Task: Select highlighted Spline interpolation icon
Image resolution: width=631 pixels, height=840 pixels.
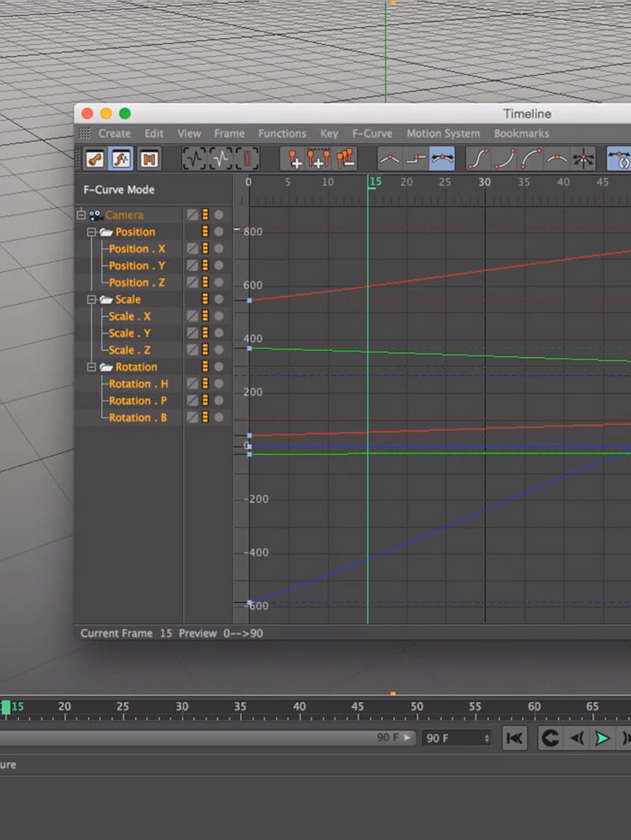Action: tap(442, 158)
